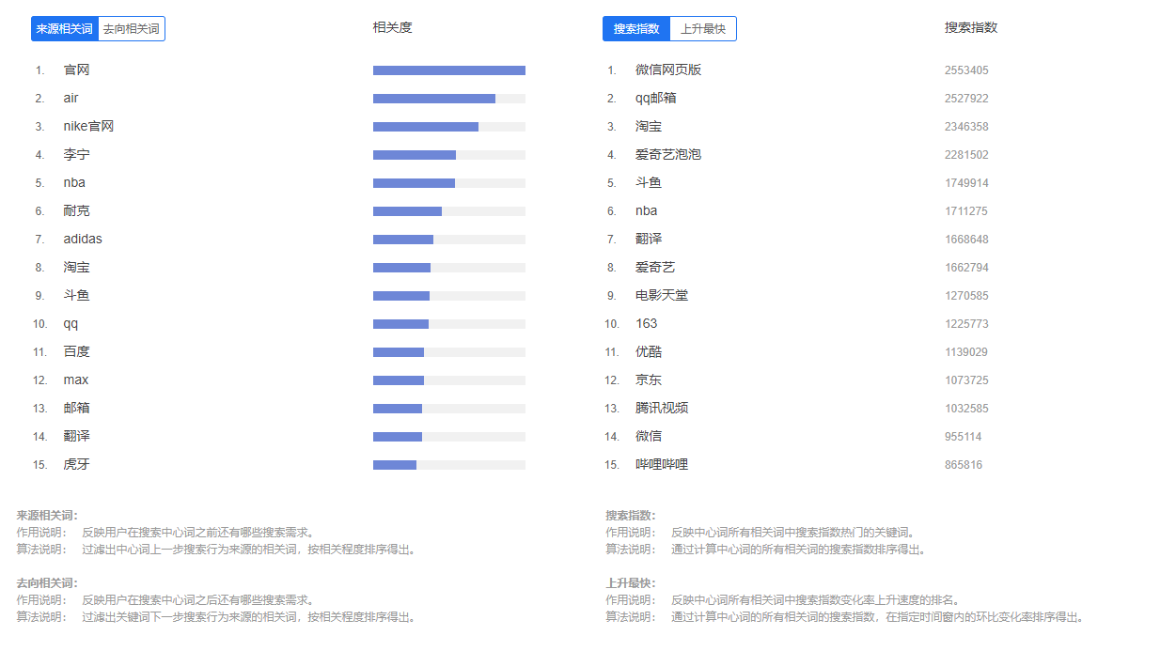Viewport: 1176px width, 651px height.
Task: Select the 京东 keyword at rank 12
Action: (x=648, y=380)
